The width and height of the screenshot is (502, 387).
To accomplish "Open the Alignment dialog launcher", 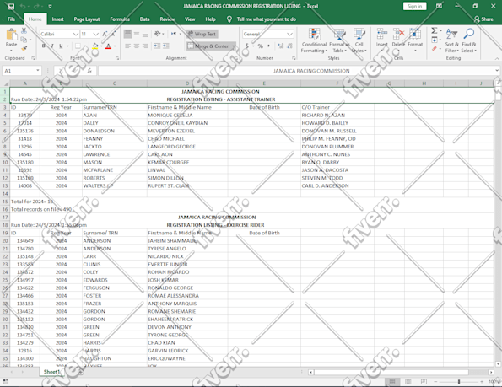I will point(236,58).
